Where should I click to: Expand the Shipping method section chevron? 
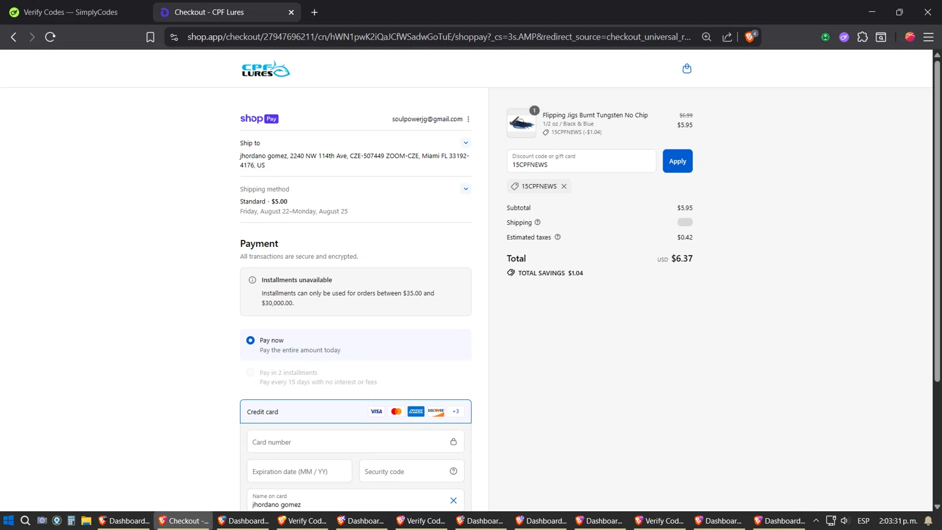pos(465,189)
